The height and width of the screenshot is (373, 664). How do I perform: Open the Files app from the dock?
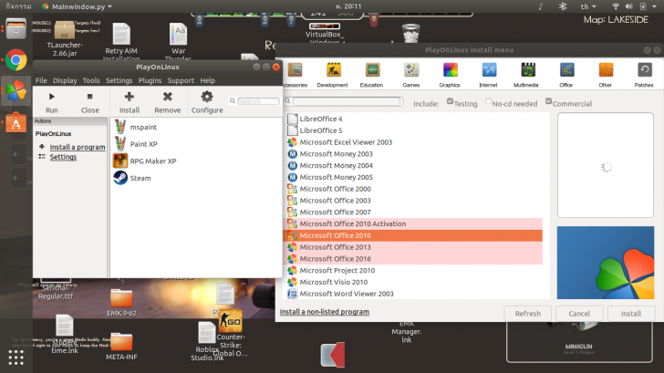coord(16,29)
